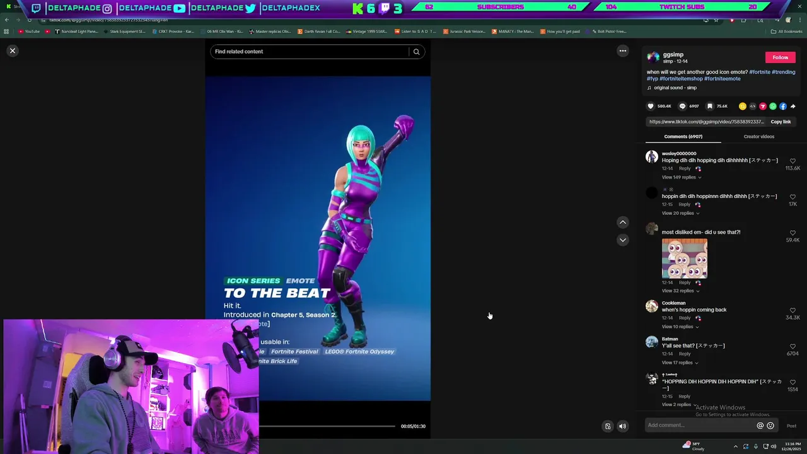This screenshot has height=454, width=807.
Task: Click the embed code icon
Action: pos(752,106)
